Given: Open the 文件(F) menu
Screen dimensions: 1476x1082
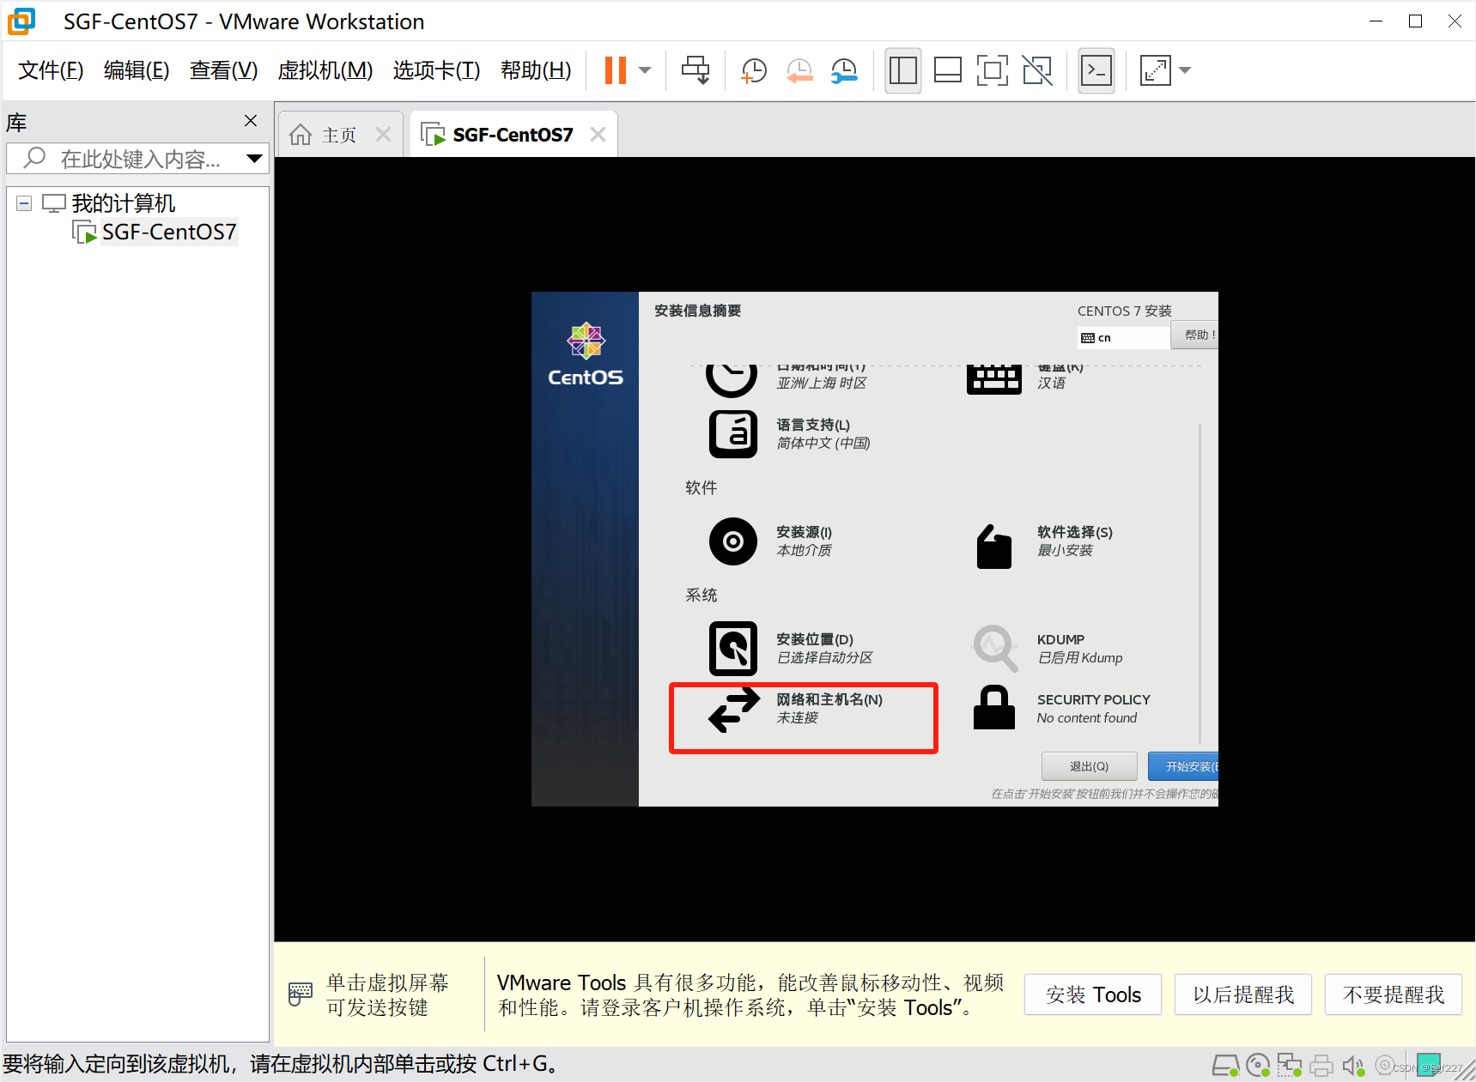Looking at the screenshot, I should (x=51, y=70).
